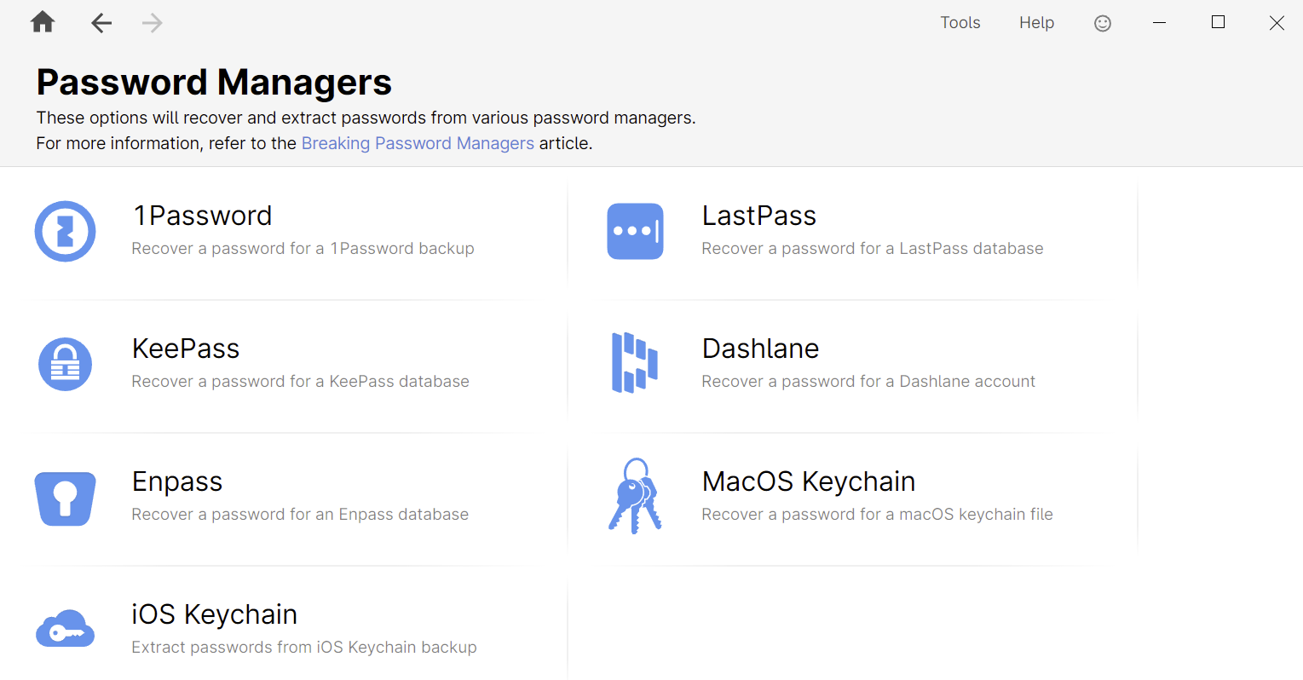The height and width of the screenshot is (680, 1303).
Task: Select the LastPass database recovery option
Action: pyautogui.click(x=872, y=231)
